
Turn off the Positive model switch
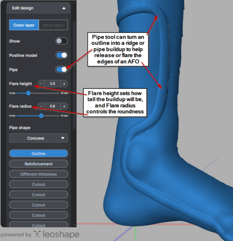[62, 55]
